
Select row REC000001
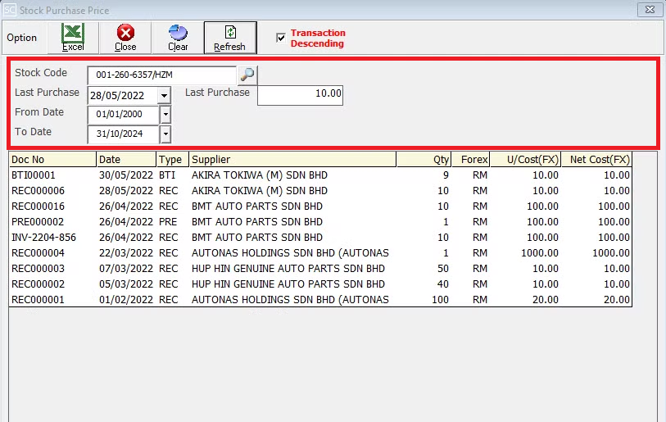click(x=320, y=300)
